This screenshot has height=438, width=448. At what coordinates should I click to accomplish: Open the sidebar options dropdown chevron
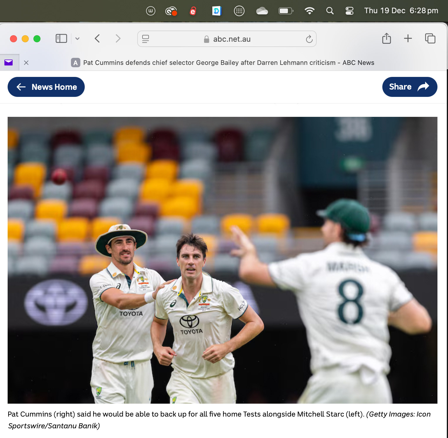click(77, 39)
